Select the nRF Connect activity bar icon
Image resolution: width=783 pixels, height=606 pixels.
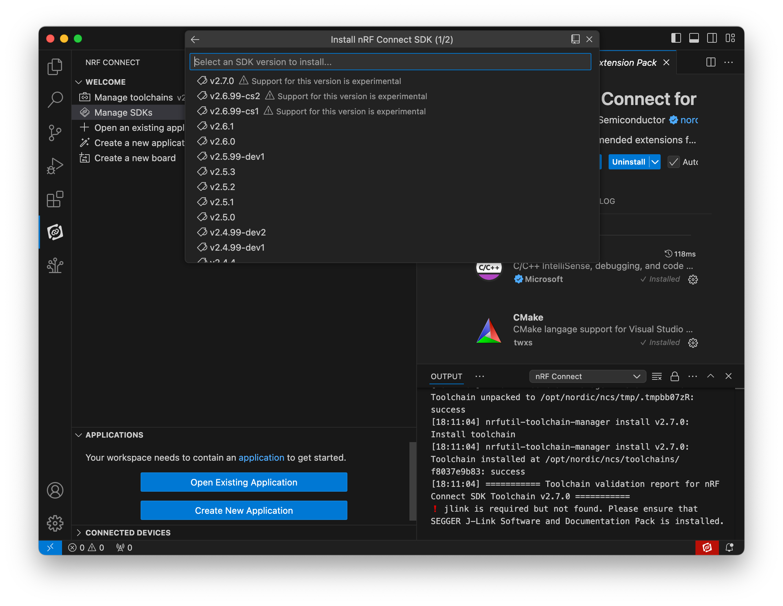tap(55, 232)
